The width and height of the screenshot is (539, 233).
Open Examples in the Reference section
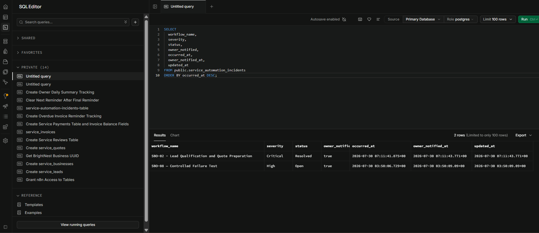coord(33,213)
